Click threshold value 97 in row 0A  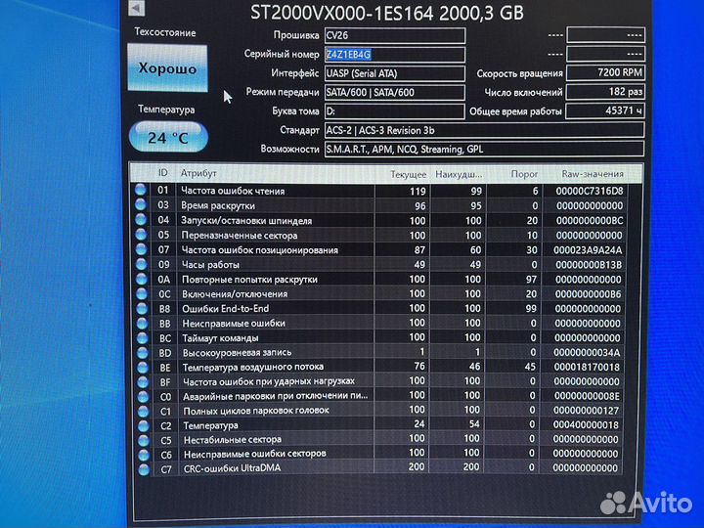531,280
